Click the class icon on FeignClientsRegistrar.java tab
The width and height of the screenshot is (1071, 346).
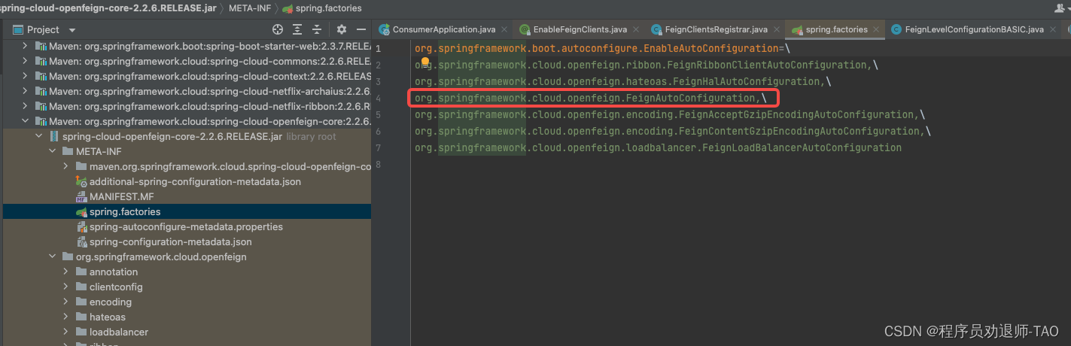tap(656, 29)
